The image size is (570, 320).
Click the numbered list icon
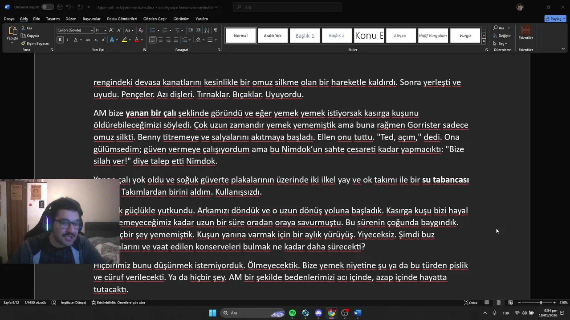pyautogui.click(x=164, y=30)
